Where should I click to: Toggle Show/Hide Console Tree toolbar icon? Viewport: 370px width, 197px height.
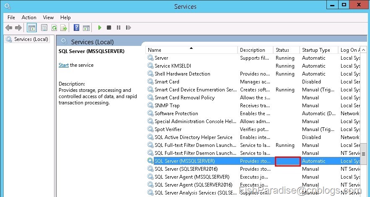coord(31,28)
